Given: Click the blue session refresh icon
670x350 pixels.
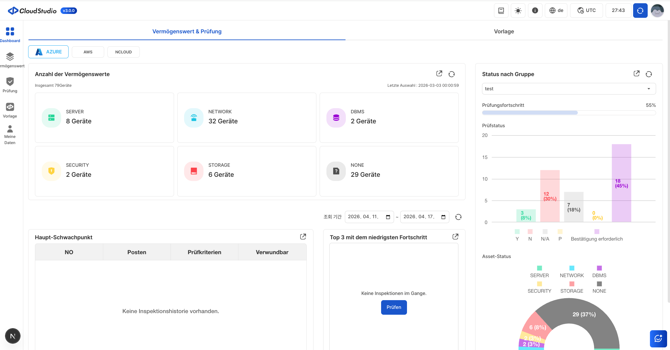Looking at the screenshot, I should [640, 11].
